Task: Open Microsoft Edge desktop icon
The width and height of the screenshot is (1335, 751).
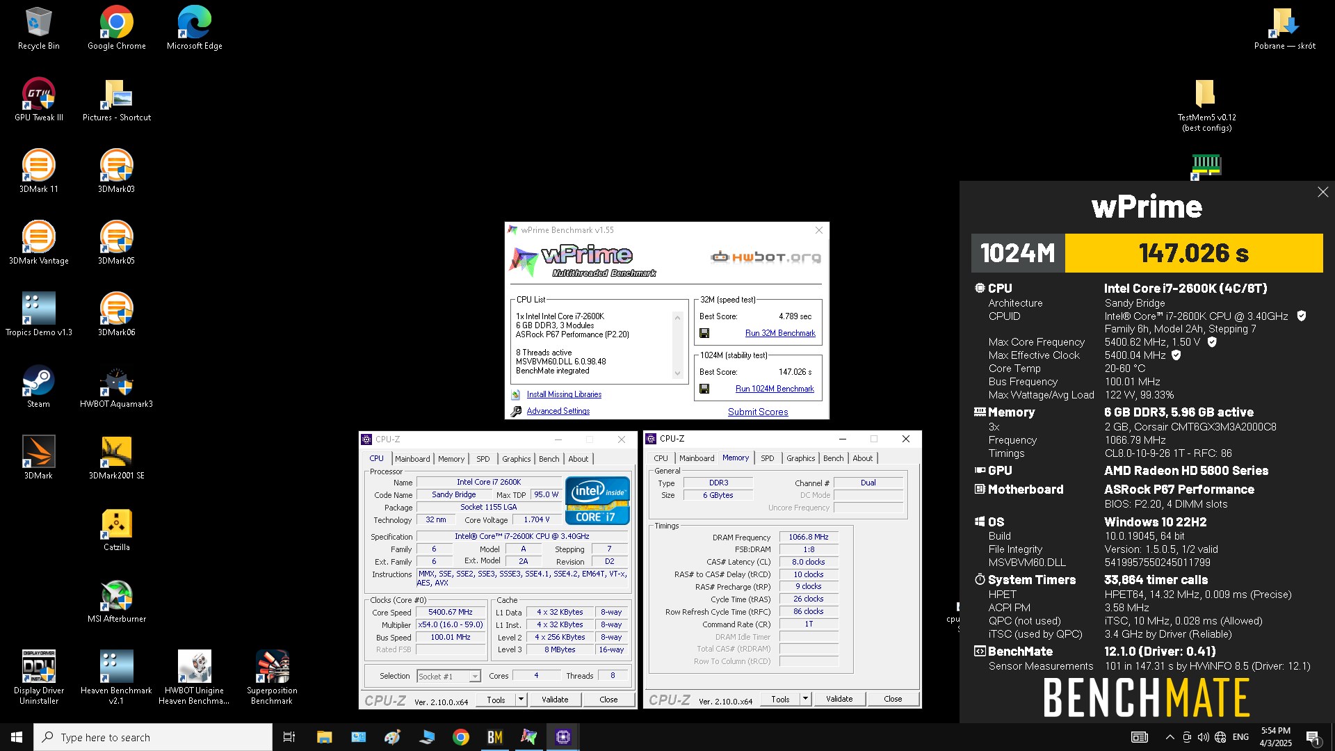Action: (x=194, y=29)
